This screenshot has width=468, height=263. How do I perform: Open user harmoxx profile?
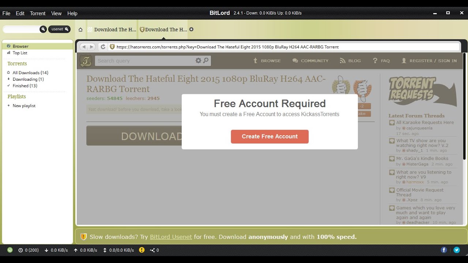coord(415,182)
